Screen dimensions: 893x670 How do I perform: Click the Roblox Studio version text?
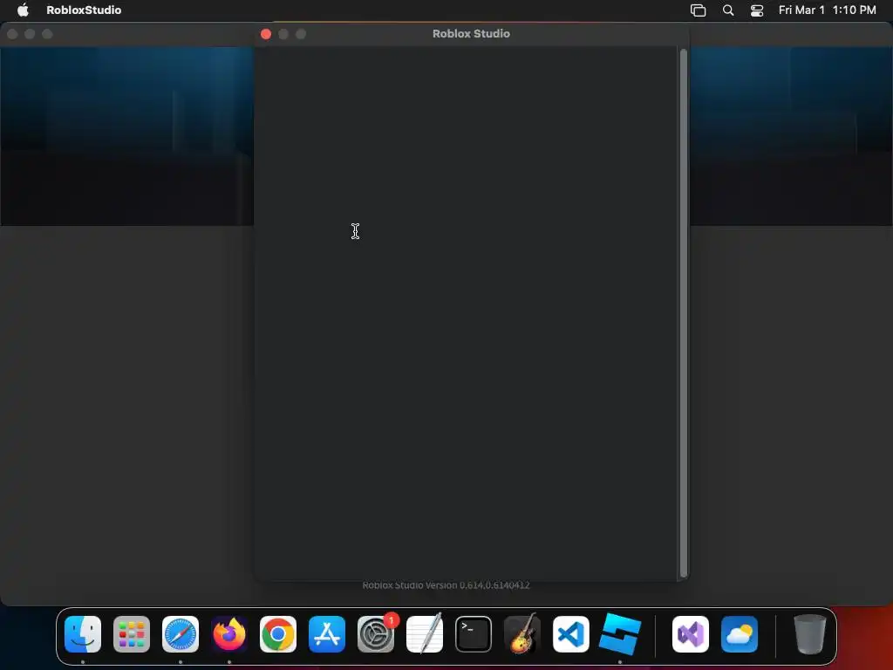[446, 585]
